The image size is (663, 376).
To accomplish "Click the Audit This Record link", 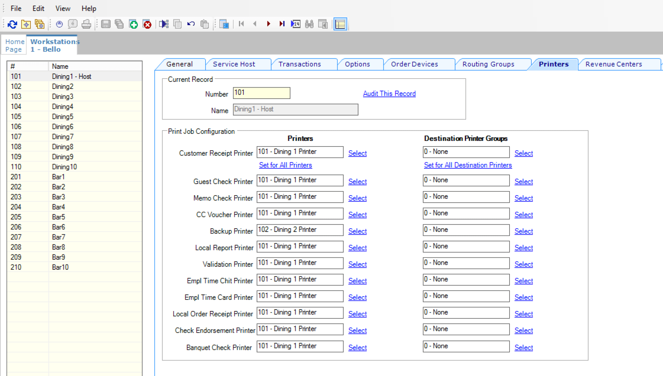I will point(389,93).
